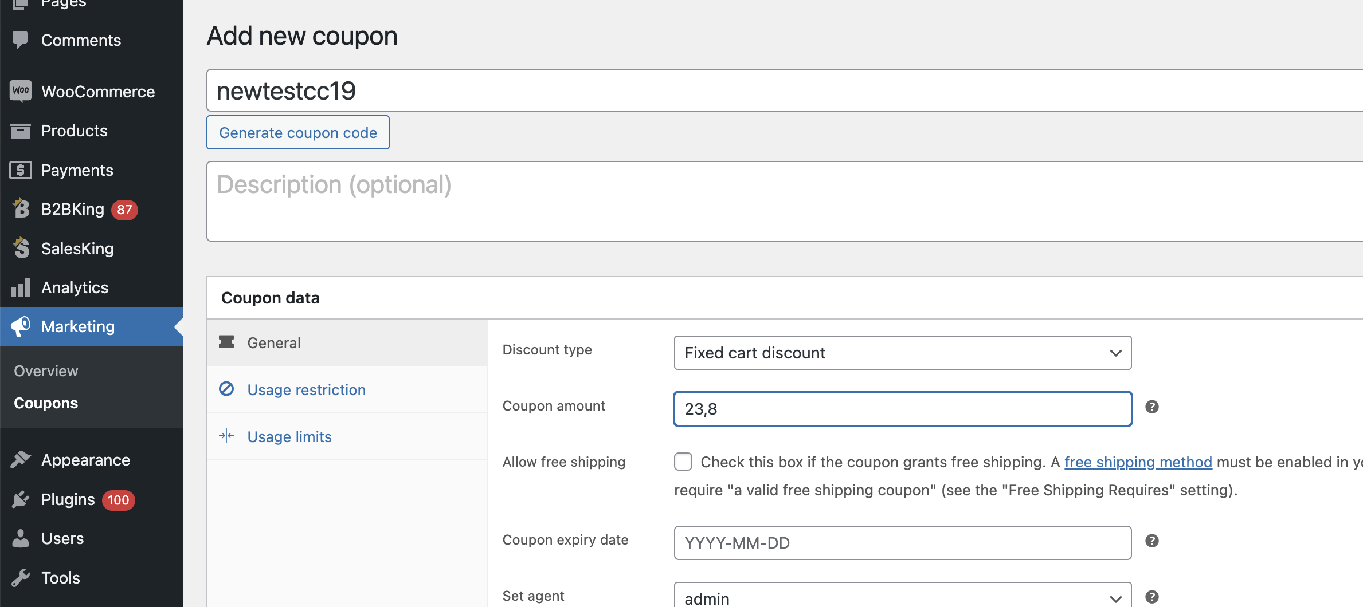Follow the free shipping method link
Screen dimensions: 1363x607
coord(1138,462)
